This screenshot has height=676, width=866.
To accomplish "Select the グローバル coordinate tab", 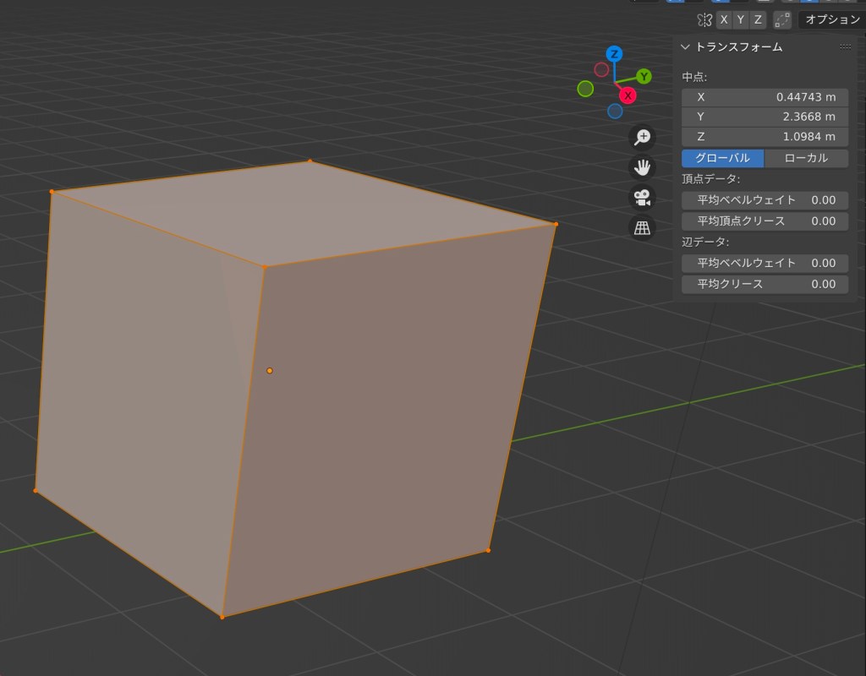I will (722, 158).
